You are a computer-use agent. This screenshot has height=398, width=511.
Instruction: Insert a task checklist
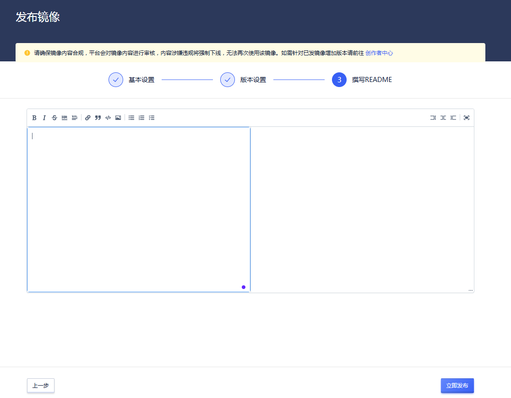(151, 117)
